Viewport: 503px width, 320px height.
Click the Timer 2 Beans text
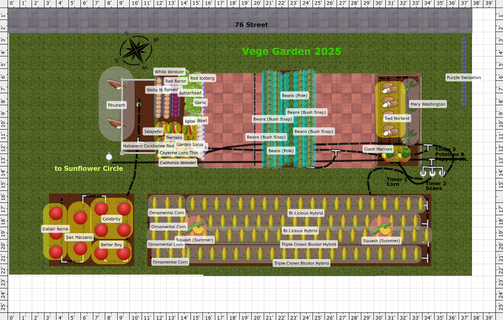click(435, 186)
